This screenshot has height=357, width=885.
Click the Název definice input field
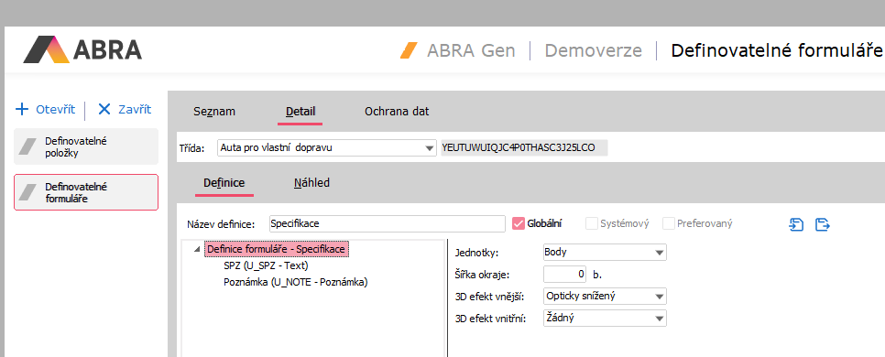click(x=387, y=223)
